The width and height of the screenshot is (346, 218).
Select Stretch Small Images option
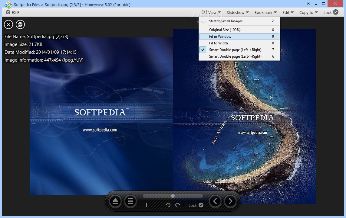click(x=239, y=21)
